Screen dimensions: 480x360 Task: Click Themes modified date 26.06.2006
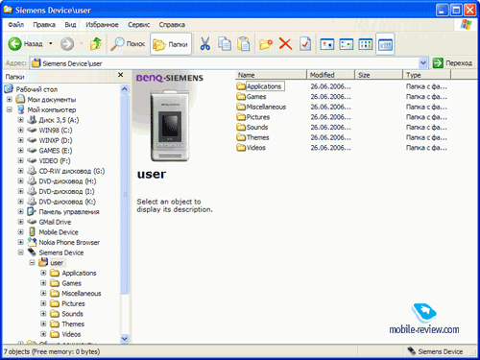(330, 137)
